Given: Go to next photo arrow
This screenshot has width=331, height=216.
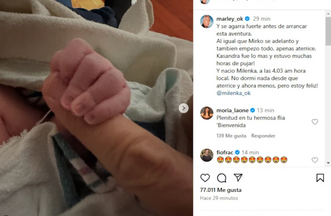Looking at the screenshot, I should (x=184, y=108).
